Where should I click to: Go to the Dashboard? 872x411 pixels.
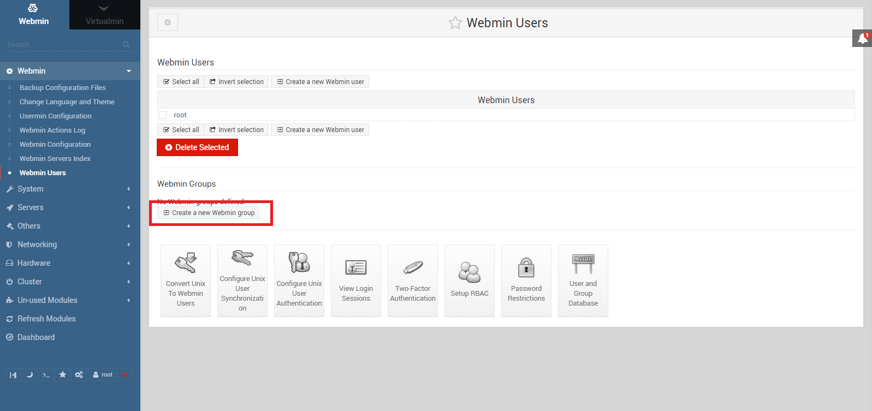click(35, 337)
